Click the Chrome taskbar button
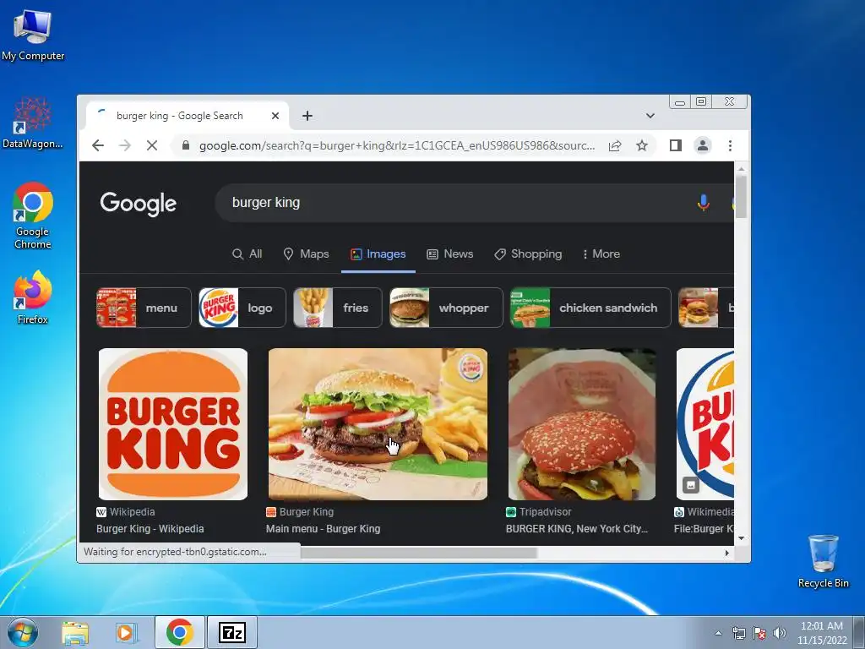 pos(179,632)
